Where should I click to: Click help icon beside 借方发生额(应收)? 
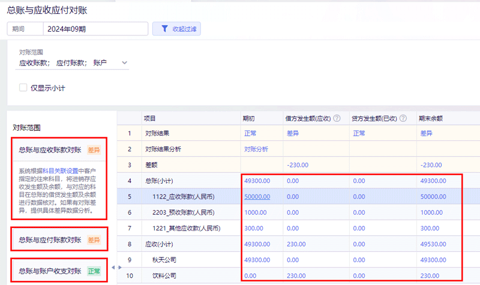click(337, 118)
